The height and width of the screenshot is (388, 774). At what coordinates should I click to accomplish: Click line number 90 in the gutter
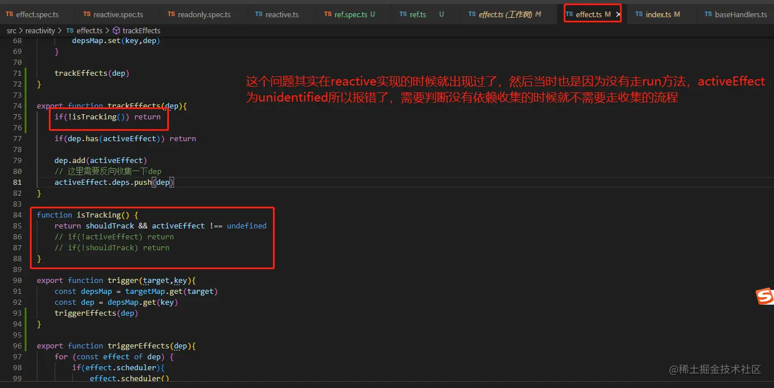coord(17,281)
